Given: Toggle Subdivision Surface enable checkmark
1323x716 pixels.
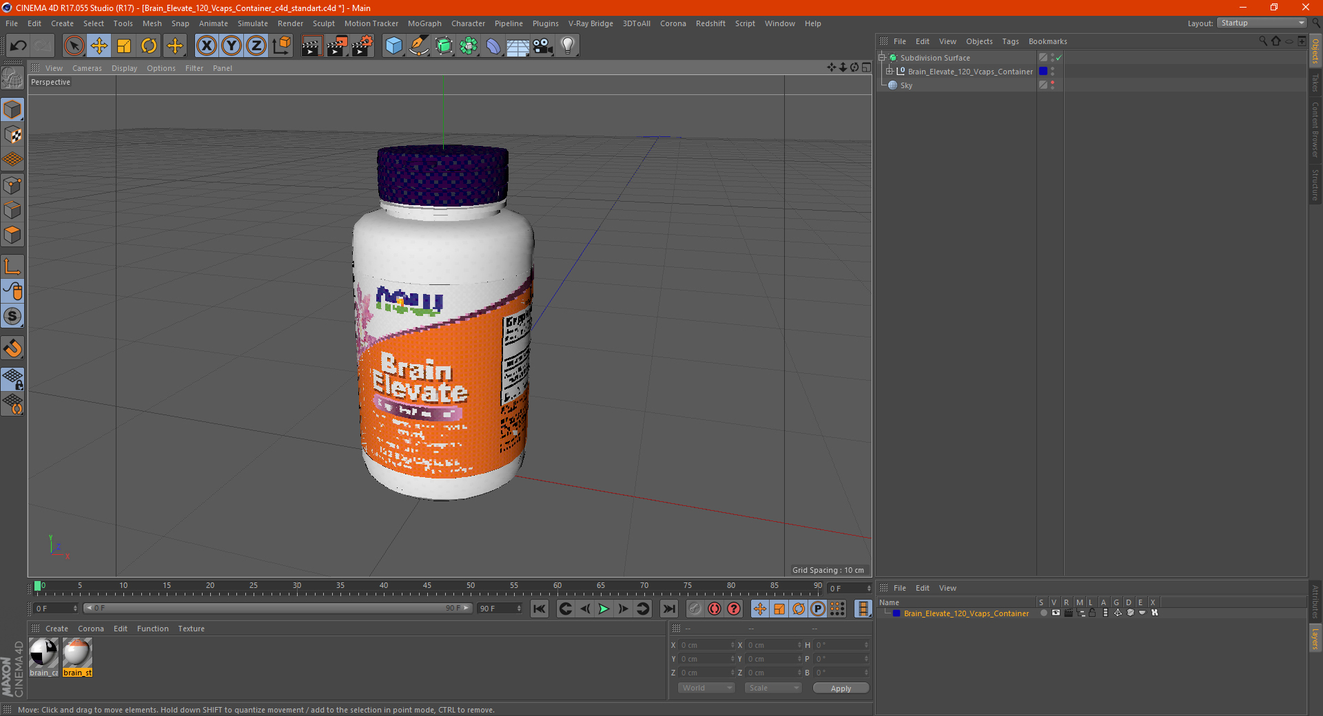Looking at the screenshot, I should tap(1059, 58).
